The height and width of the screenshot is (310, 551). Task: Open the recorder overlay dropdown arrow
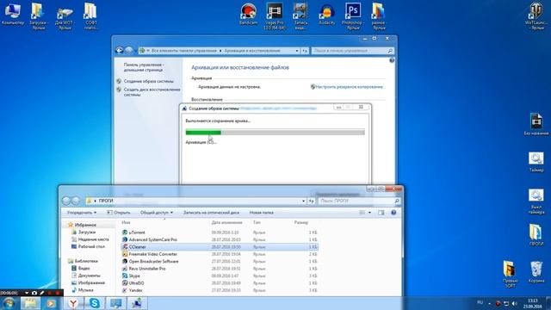tap(27, 293)
